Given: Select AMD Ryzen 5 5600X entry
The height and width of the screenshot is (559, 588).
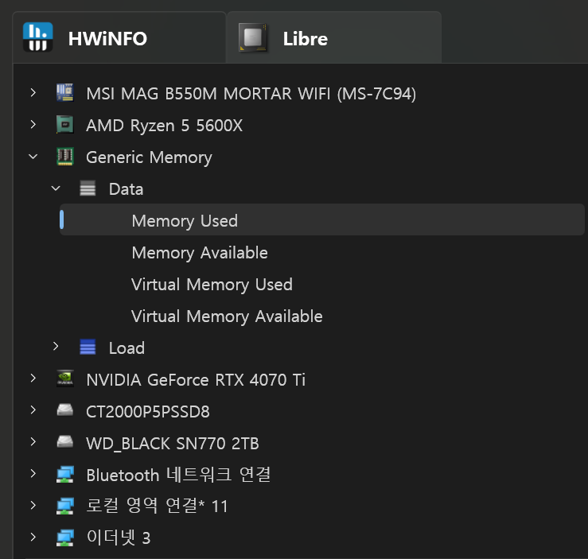Looking at the screenshot, I should pos(164,126).
